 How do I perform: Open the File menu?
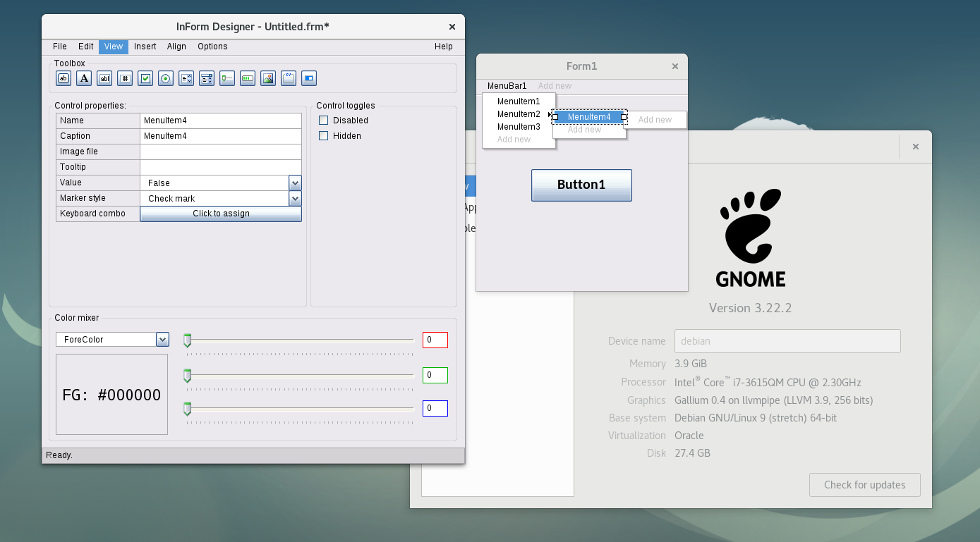[x=60, y=47]
